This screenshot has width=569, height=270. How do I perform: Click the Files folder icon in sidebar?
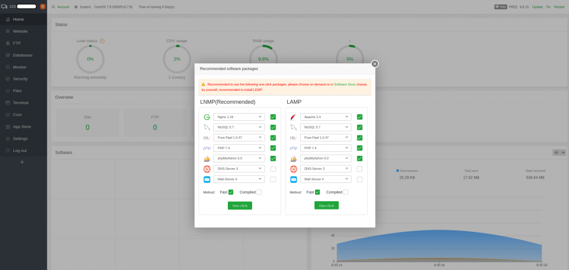pos(8,91)
